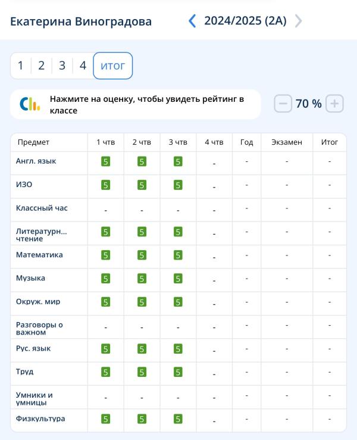Go to previous school year arrow
The image size is (357, 440).
tap(192, 21)
